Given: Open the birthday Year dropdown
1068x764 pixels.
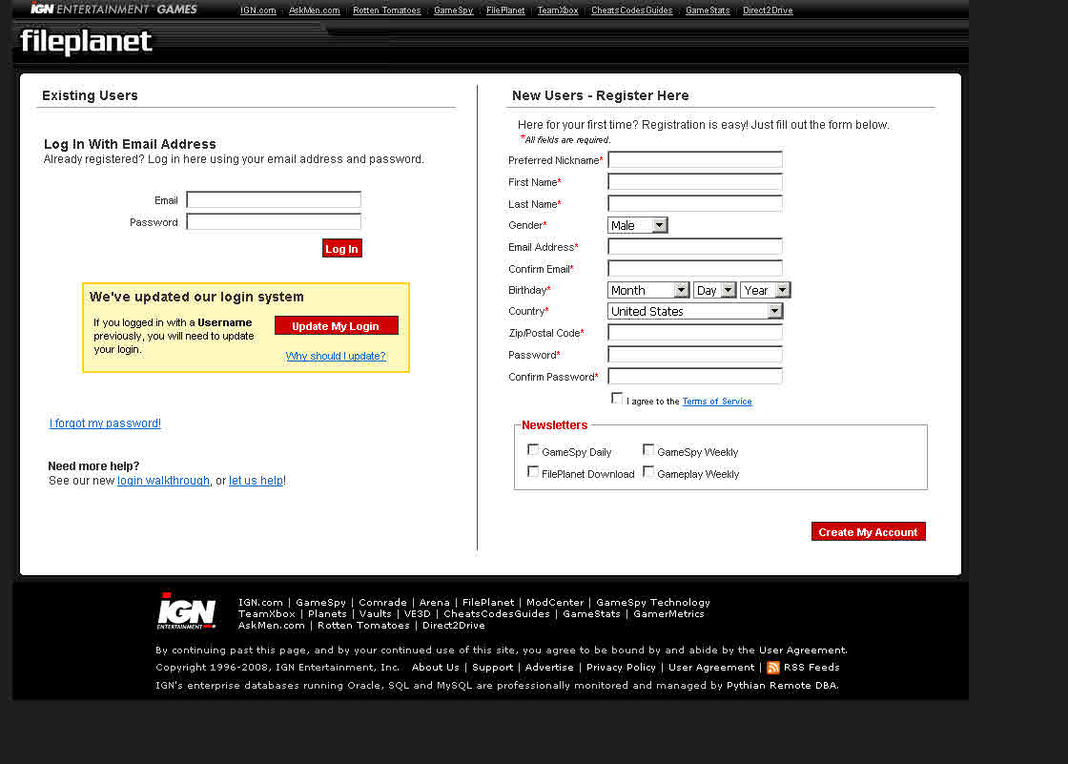Looking at the screenshot, I should [765, 290].
